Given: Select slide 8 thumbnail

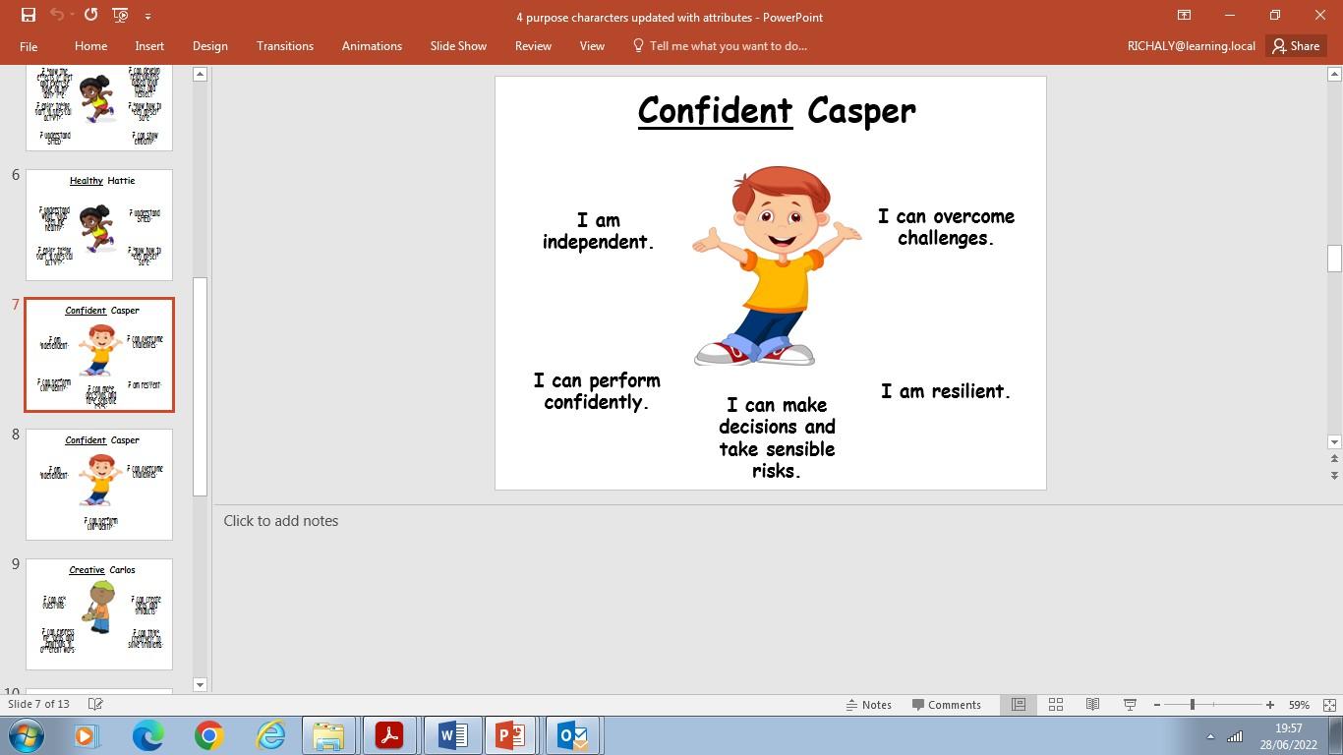Looking at the screenshot, I should tap(99, 485).
